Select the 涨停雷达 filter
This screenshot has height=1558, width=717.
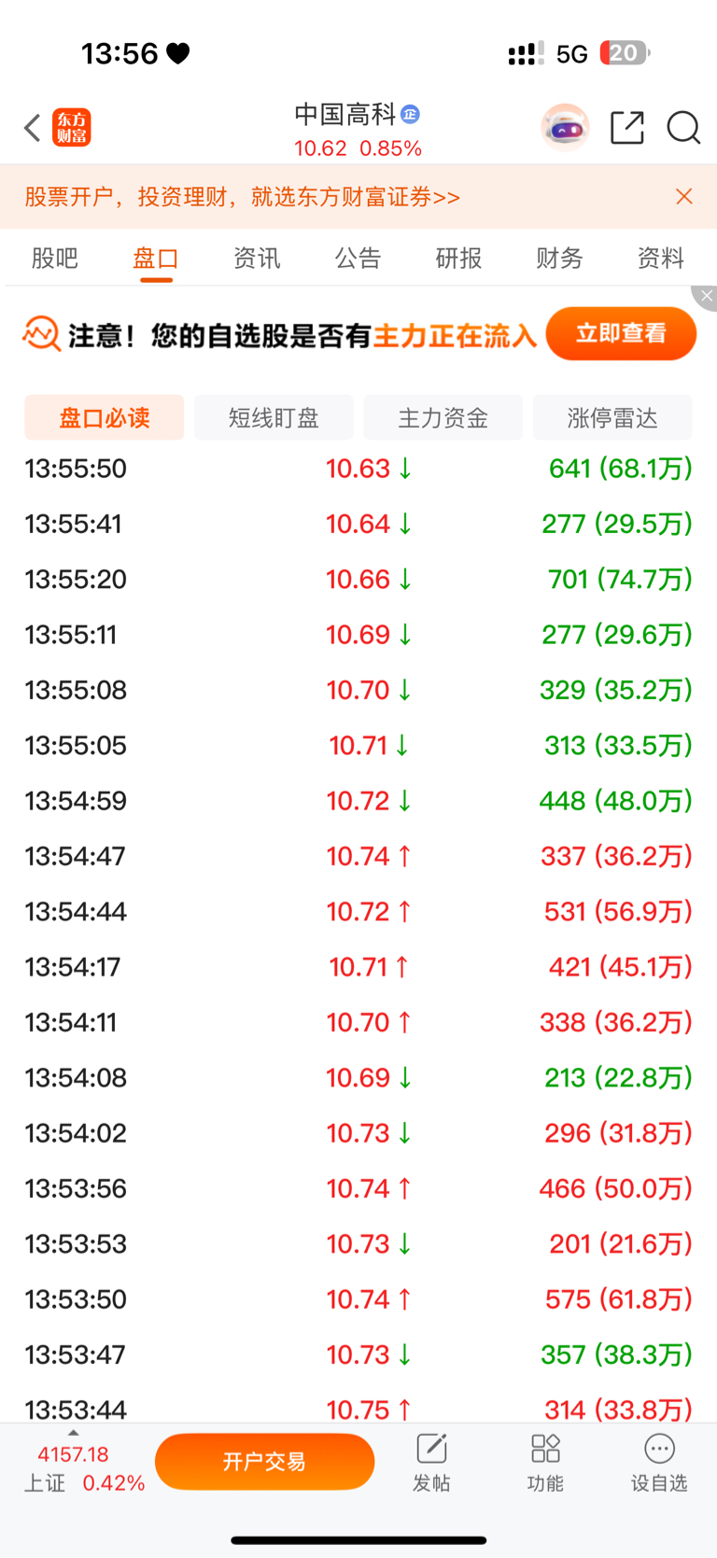click(x=612, y=417)
